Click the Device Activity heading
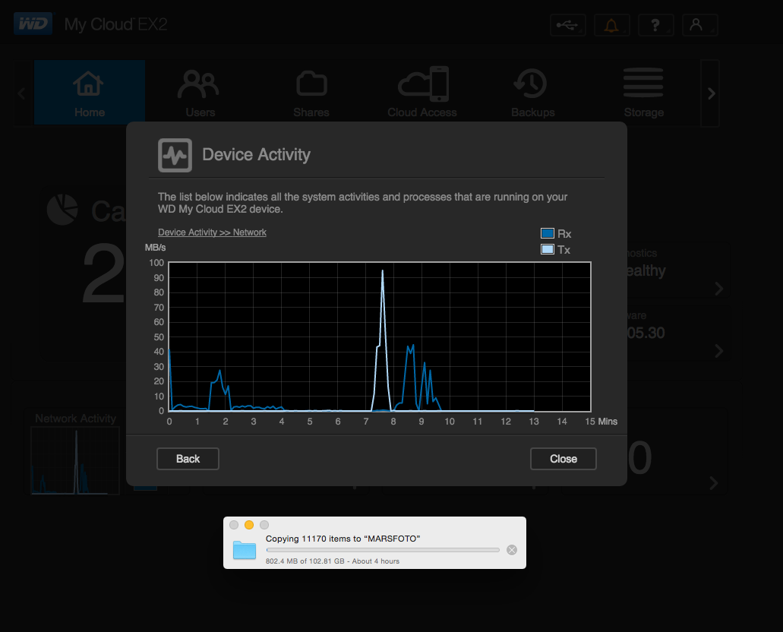This screenshot has height=632, width=783. (256, 154)
